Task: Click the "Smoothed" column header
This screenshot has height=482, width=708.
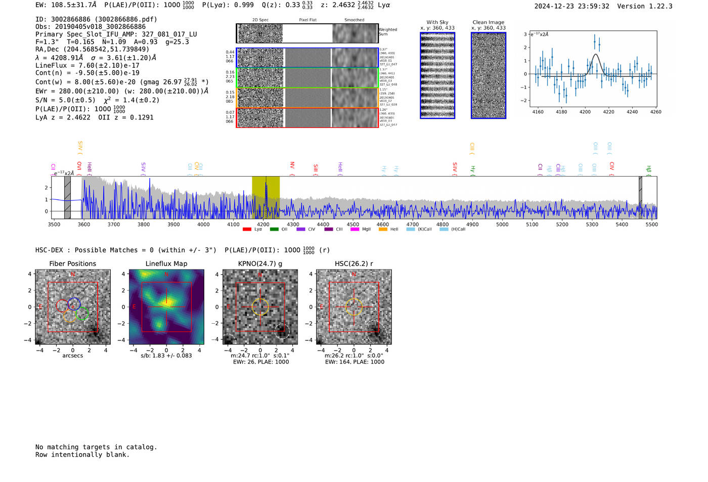Action: pyautogui.click(x=354, y=20)
